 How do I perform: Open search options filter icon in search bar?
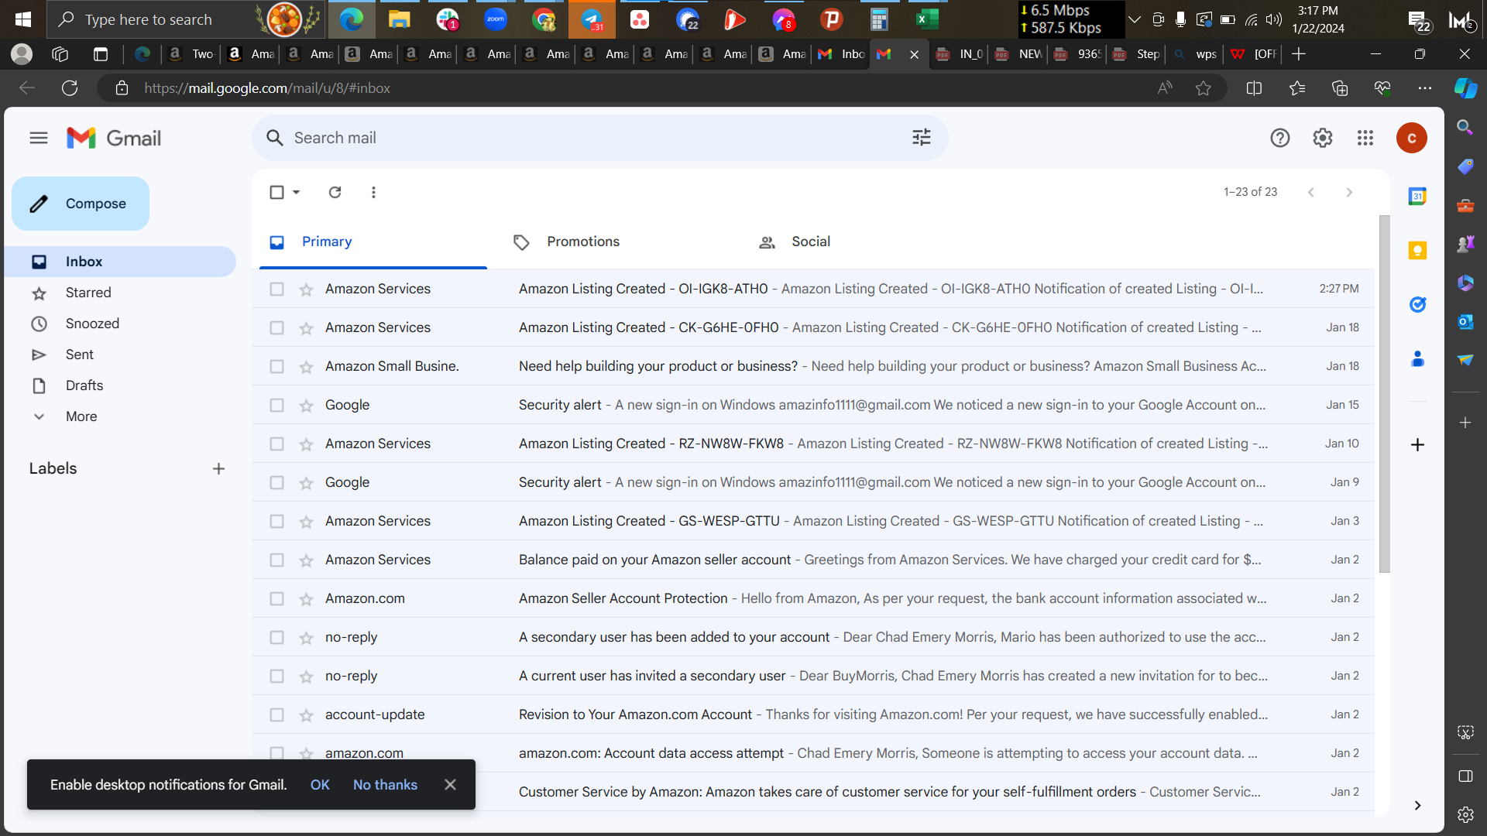tap(922, 138)
